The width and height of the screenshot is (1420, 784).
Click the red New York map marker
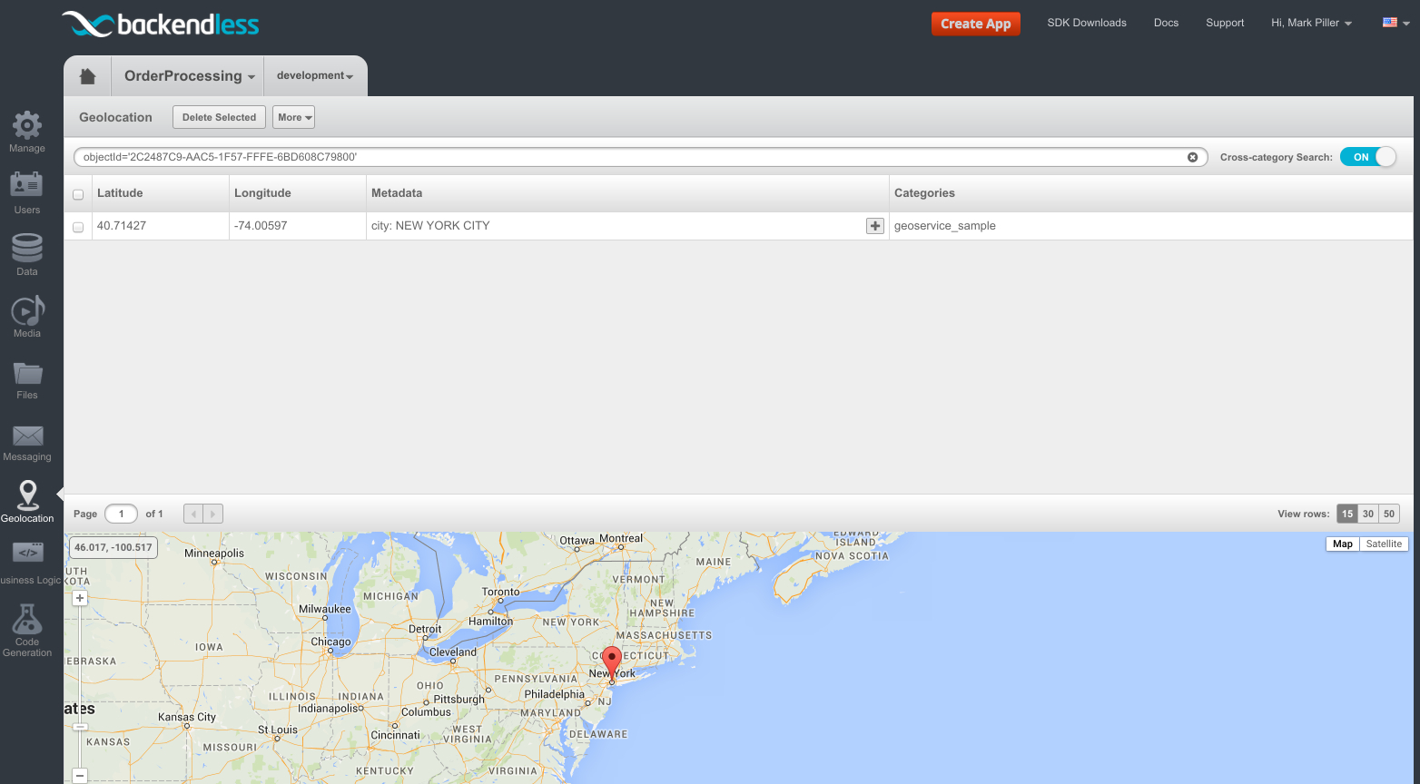(x=612, y=662)
